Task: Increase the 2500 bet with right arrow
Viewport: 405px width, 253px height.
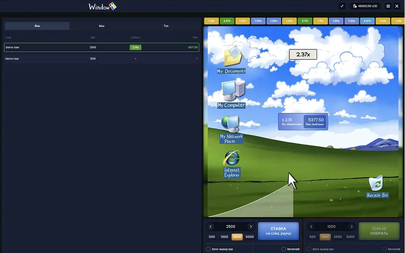Action: click(x=251, y=227)
